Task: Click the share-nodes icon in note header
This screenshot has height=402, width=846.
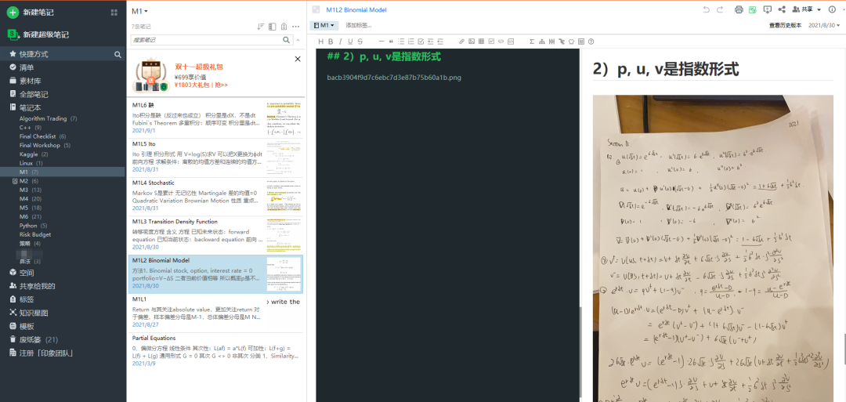Action: tap(782, 9)
